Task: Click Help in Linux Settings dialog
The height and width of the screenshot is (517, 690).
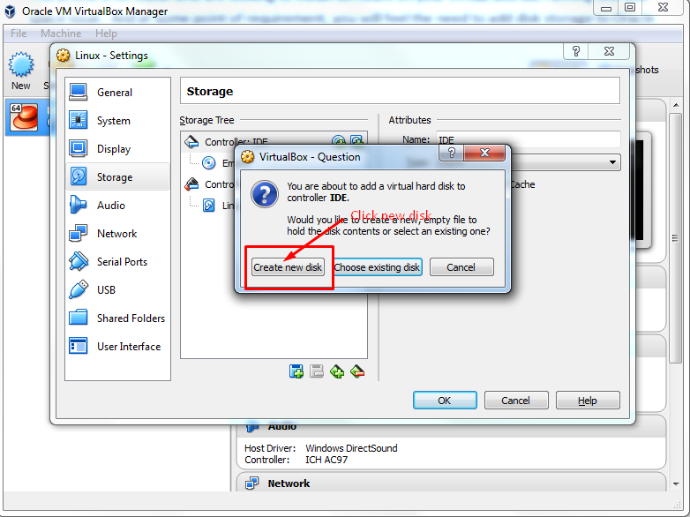Action: coord(588,401)
